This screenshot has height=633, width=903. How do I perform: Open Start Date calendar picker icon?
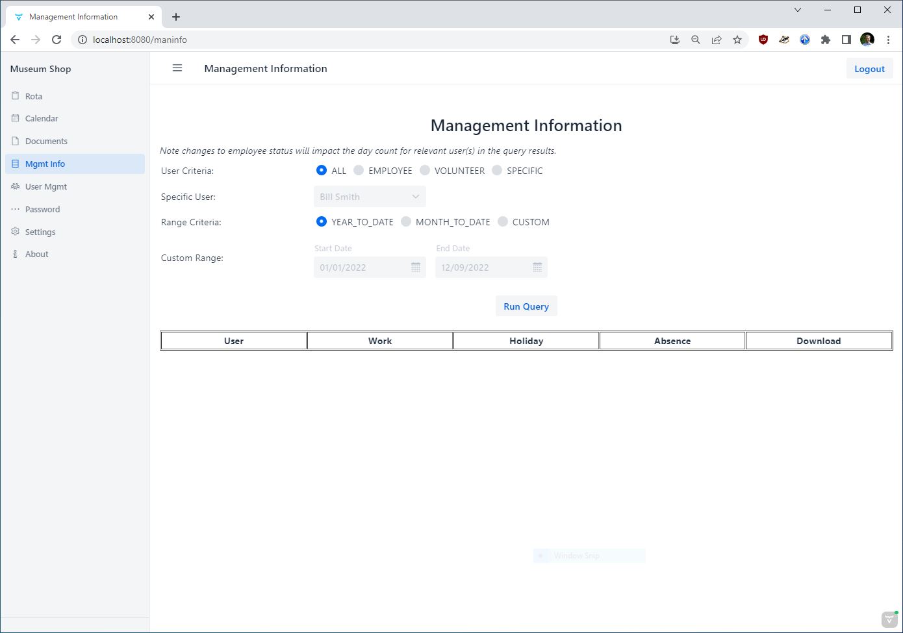tap(416, 267)
